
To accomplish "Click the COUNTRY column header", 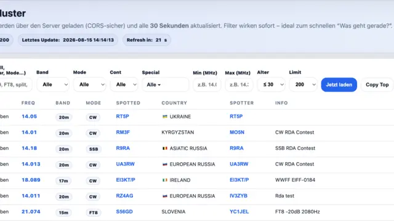I will 174,103.
